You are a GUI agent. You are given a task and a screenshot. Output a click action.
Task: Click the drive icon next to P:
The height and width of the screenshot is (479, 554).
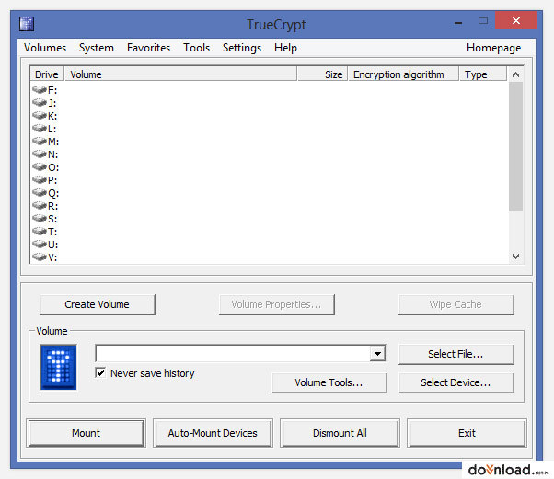pos(40,179)
